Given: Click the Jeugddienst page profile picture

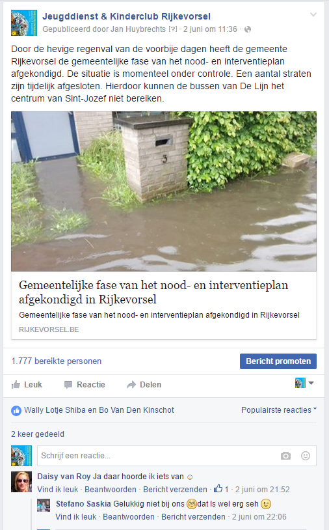Looking at the screenshot, I should click(x=24, y=23).
